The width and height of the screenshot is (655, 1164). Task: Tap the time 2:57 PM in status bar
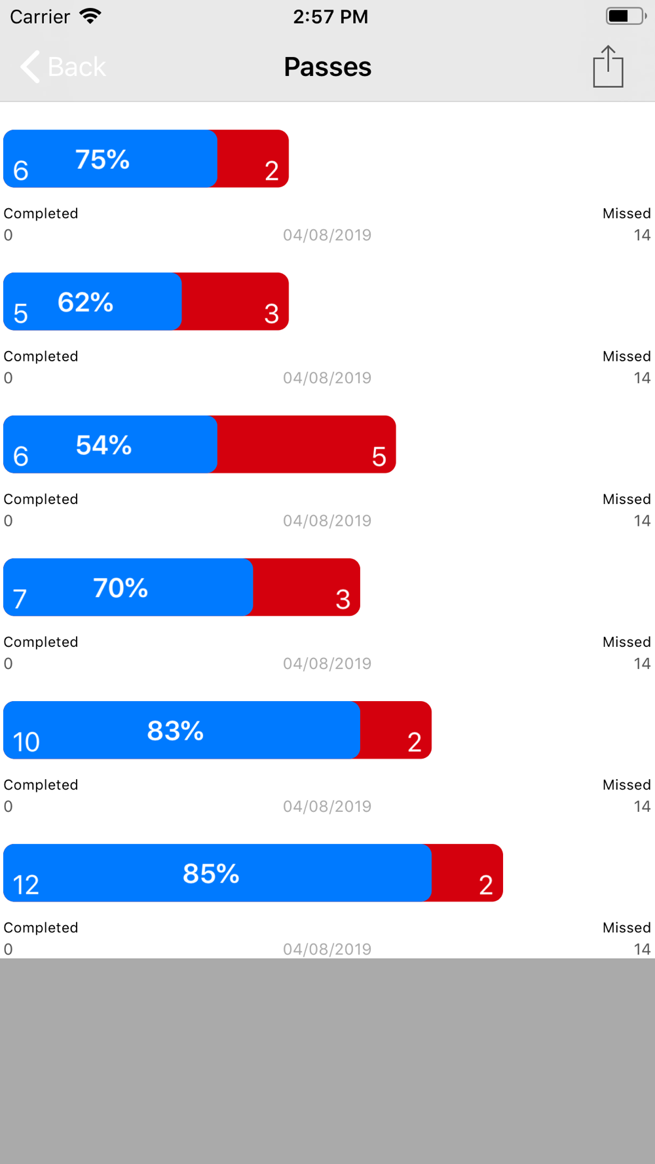(330, 16)
